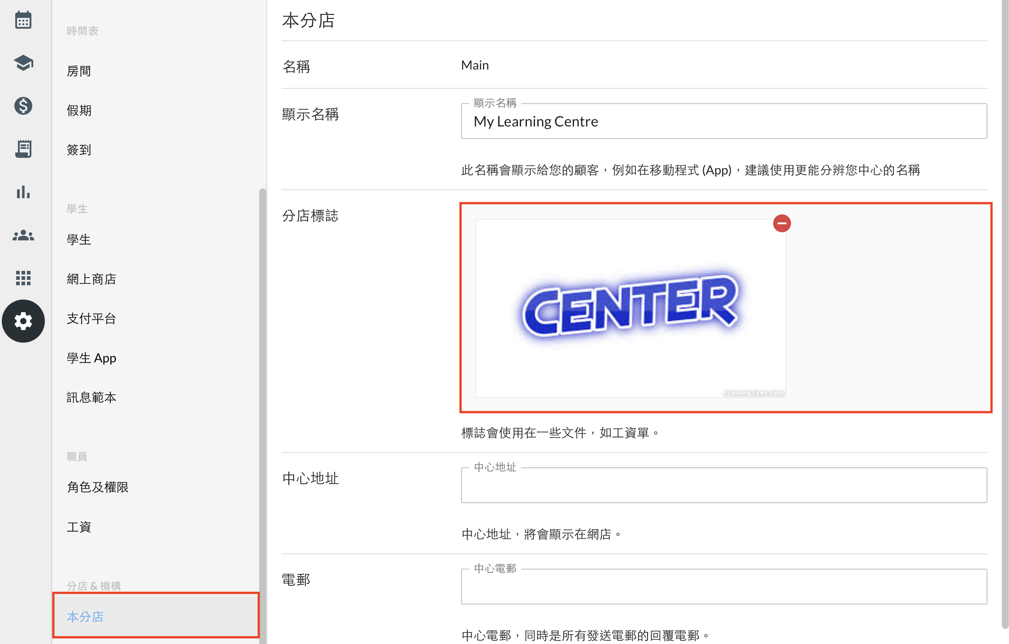The image size is (1009, 644).
Task: Click the CENTER logo thumbnail
Action: point(631,308)
